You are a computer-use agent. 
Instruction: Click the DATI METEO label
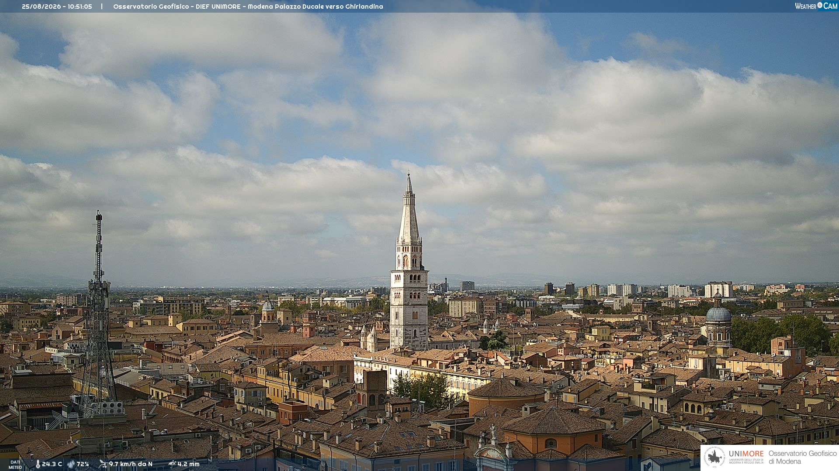point(15,464)
